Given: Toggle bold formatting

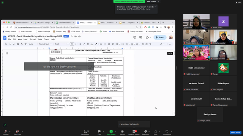Looking at the screenshot, I should [80, 44].
